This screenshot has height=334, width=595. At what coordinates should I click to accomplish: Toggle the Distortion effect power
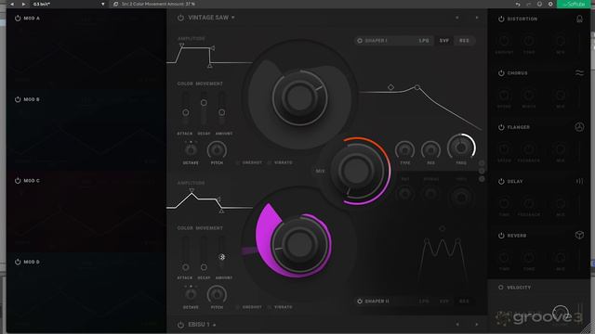[501, 19]
